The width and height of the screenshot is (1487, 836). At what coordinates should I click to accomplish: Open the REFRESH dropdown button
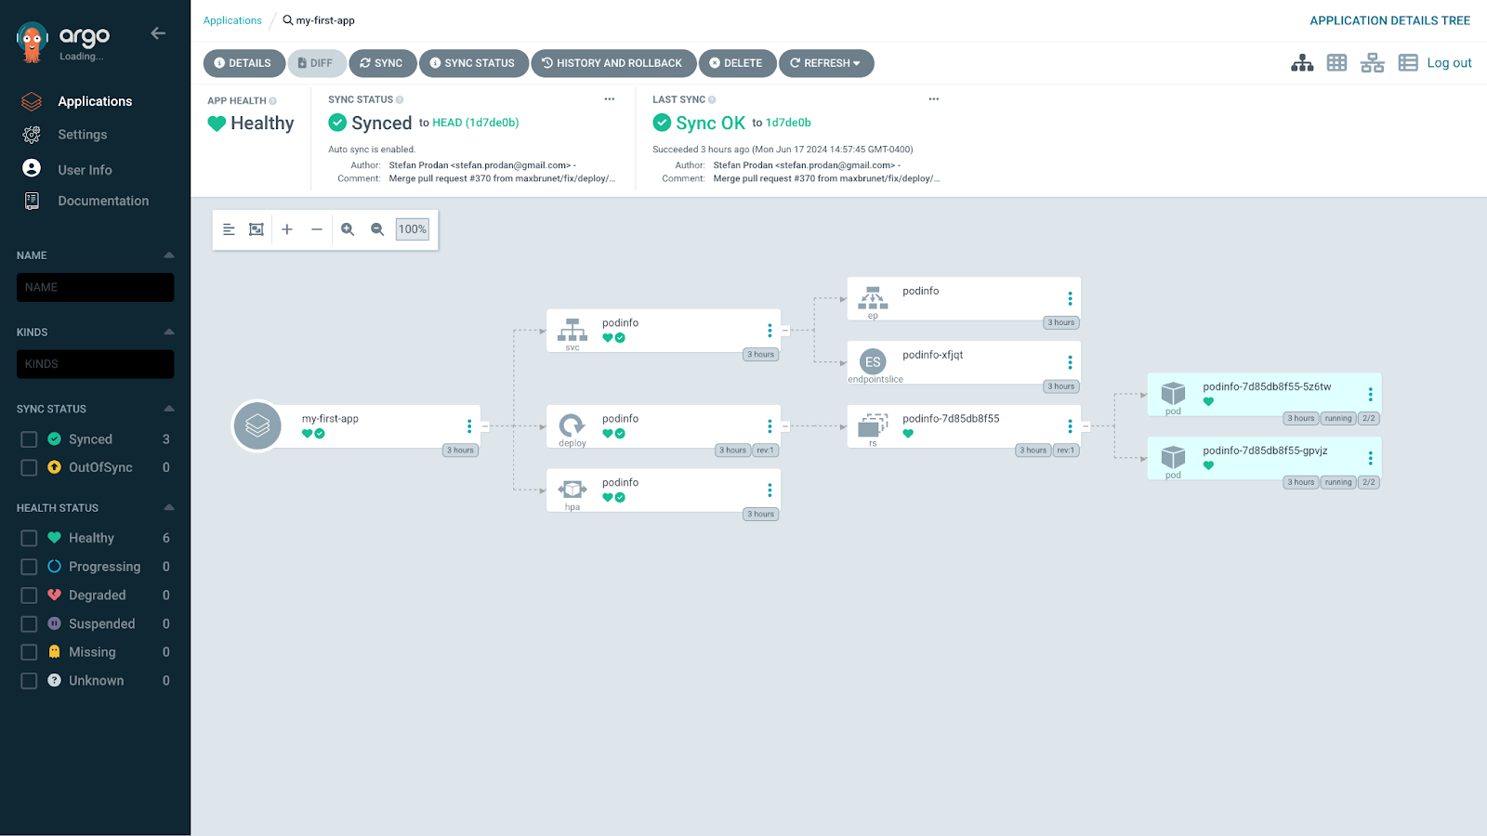(826, 63)
